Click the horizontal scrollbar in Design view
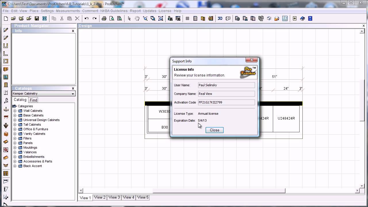This screenshot has height=207, width=368. (x=219, y=190)
